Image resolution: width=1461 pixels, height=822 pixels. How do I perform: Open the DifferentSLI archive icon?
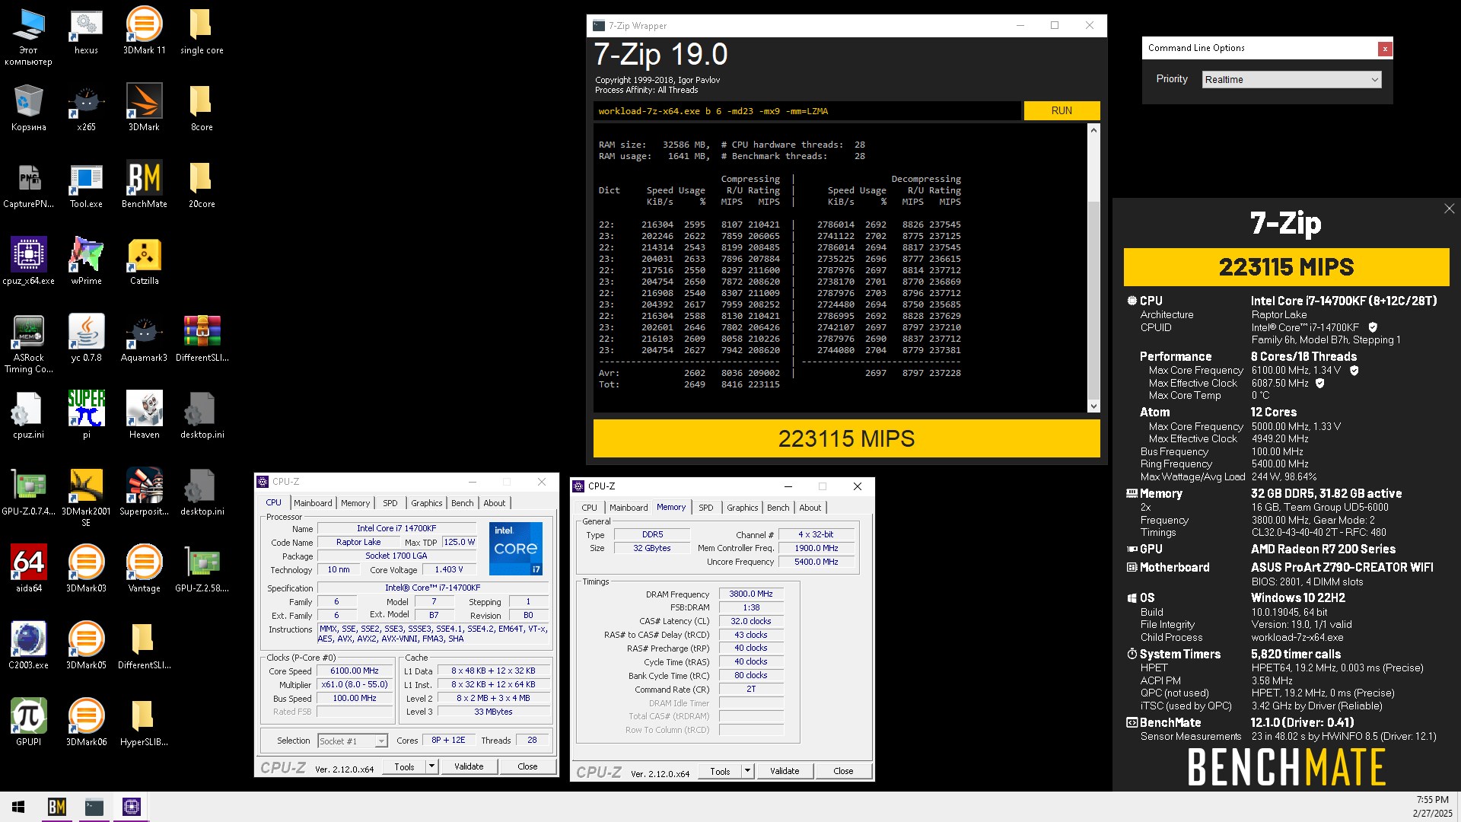pyautogui.click(x=202, y=339)
